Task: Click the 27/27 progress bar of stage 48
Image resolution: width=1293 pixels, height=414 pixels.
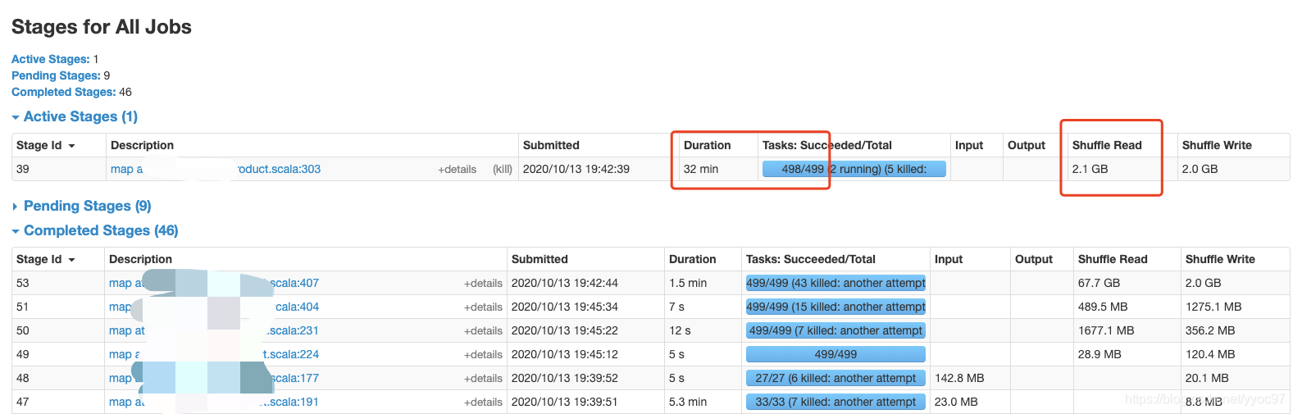Action: (x=835, y=378)
